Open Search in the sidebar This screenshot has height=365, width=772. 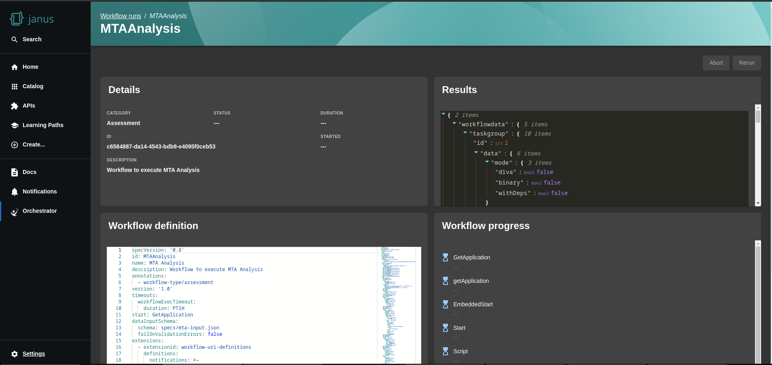pos(45,39)
